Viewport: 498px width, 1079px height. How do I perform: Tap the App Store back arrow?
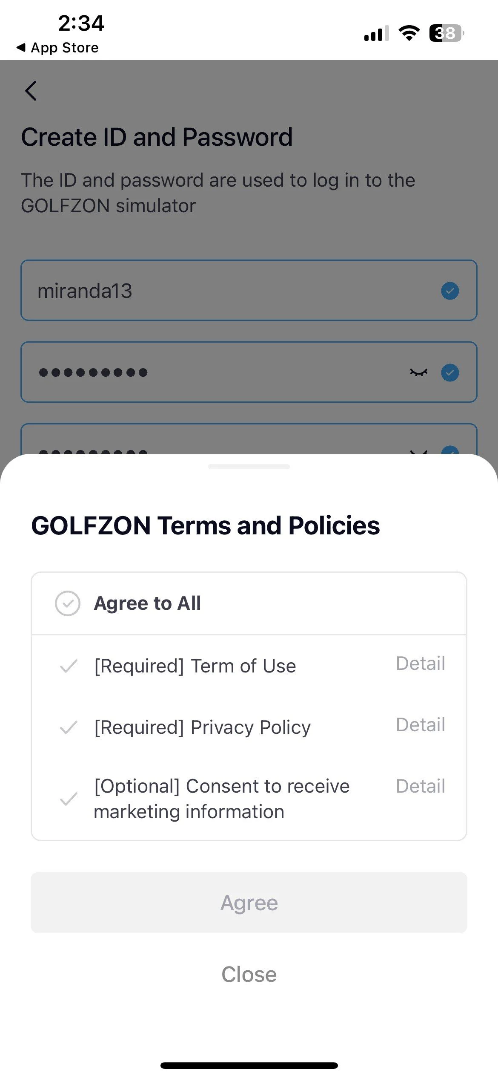(x=20, y=47)
